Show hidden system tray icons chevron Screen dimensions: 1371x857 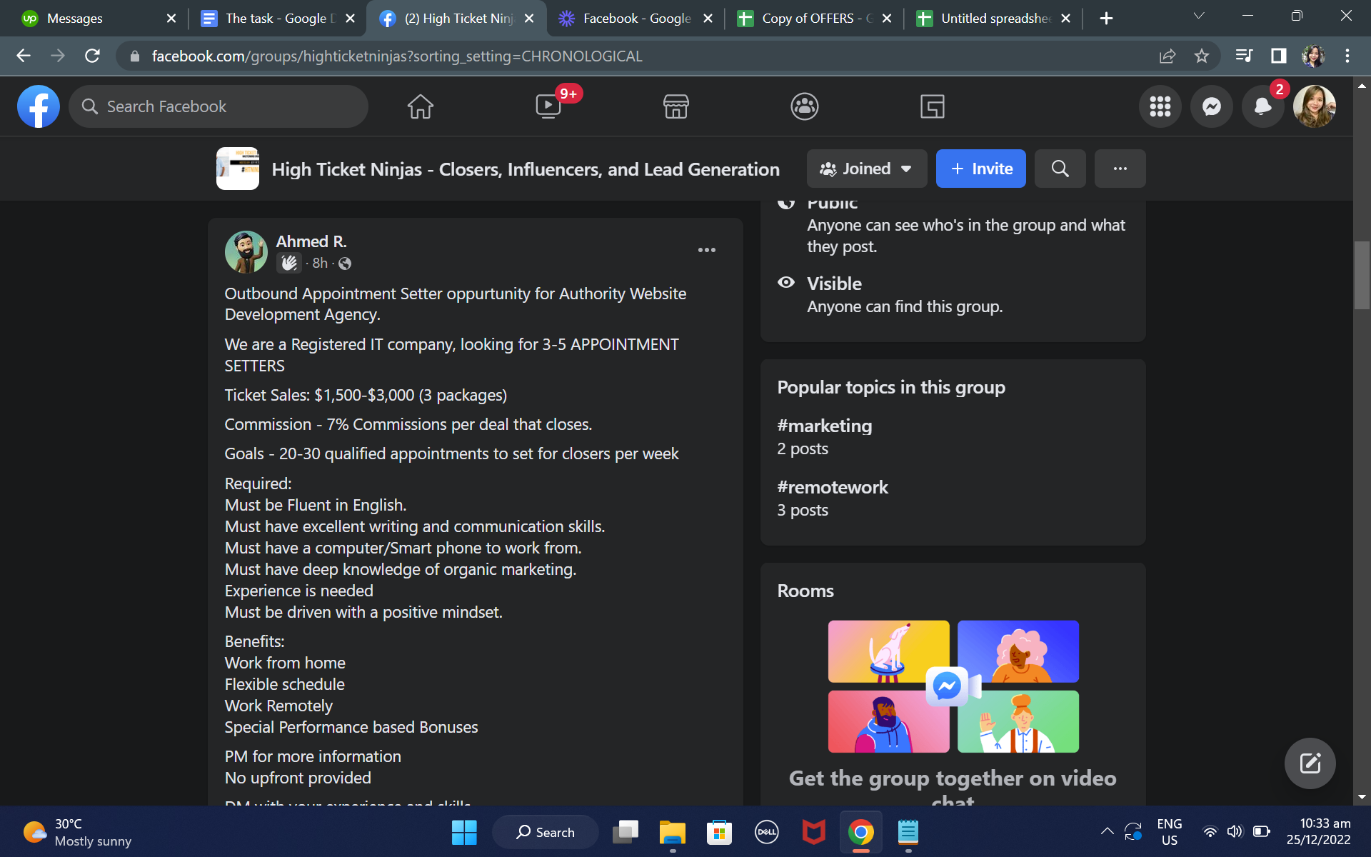pos(1107,831)
